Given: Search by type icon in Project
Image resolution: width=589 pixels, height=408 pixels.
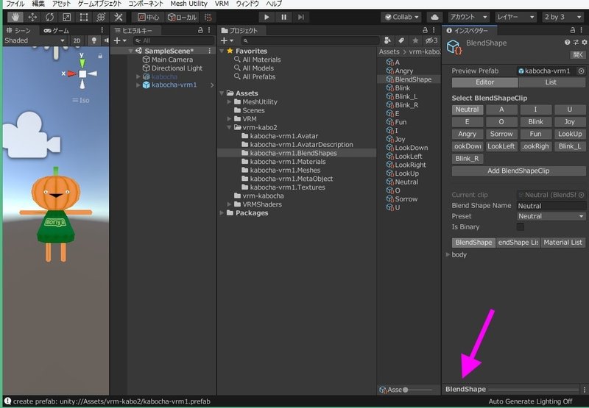Looking at the screenshot, I should pos(387,40).
